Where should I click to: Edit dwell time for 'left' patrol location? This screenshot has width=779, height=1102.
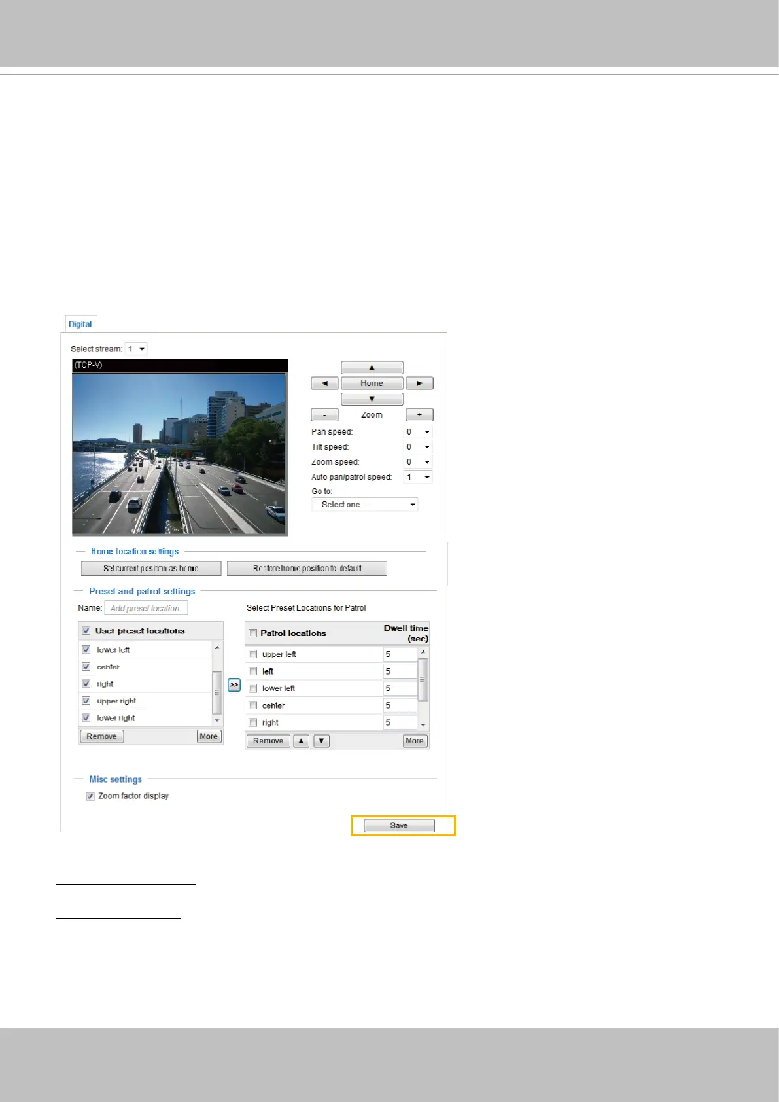(400, 671)
